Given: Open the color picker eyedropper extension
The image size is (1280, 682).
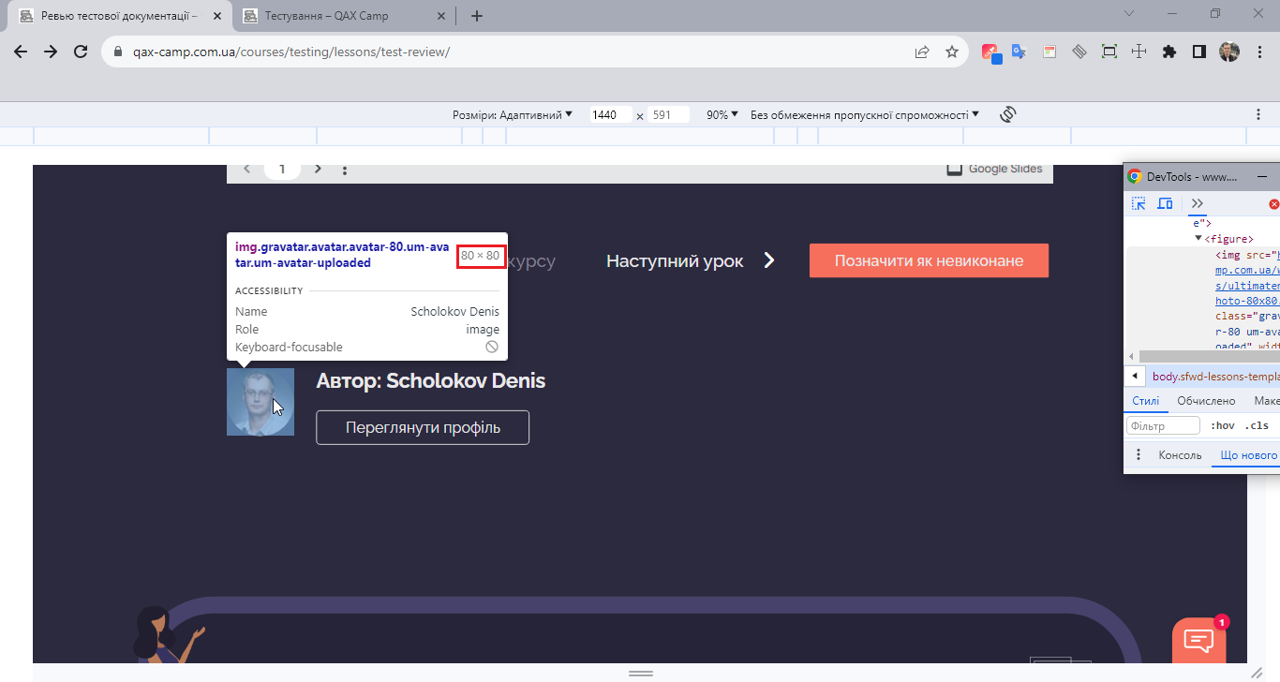Looking at the screenshot, I should point(990,52).
